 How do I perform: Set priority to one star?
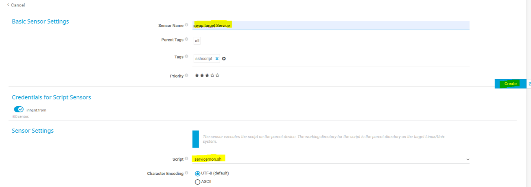[197, 75]
